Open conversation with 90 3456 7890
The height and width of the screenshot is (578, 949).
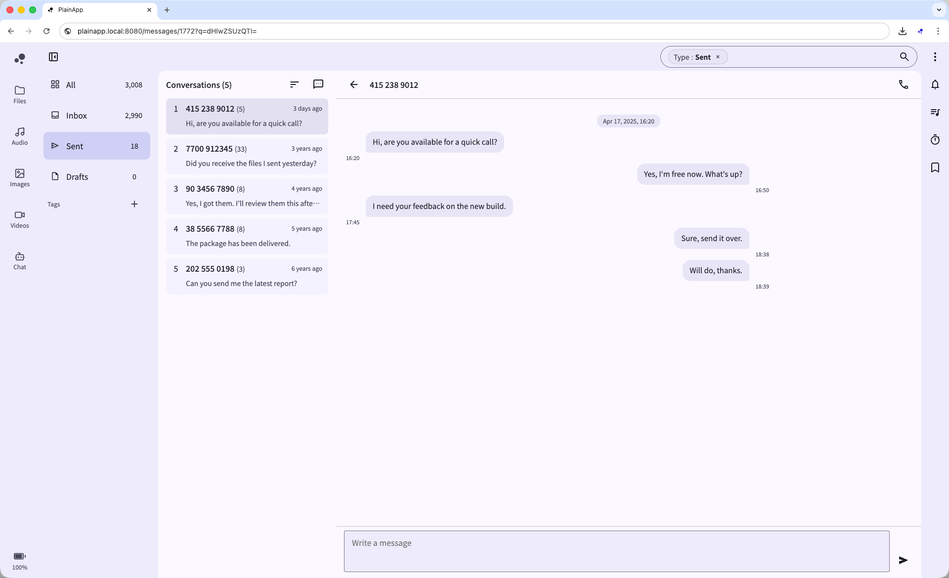(x=247, y=196)
